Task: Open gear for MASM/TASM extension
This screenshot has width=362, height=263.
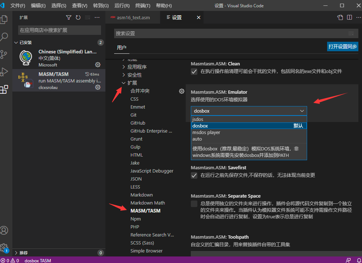Action: [98, 87]
